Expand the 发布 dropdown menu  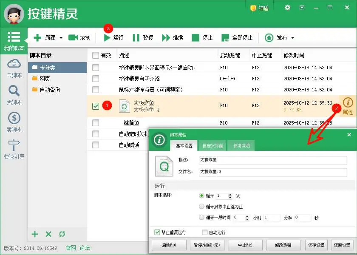(293, 37)
